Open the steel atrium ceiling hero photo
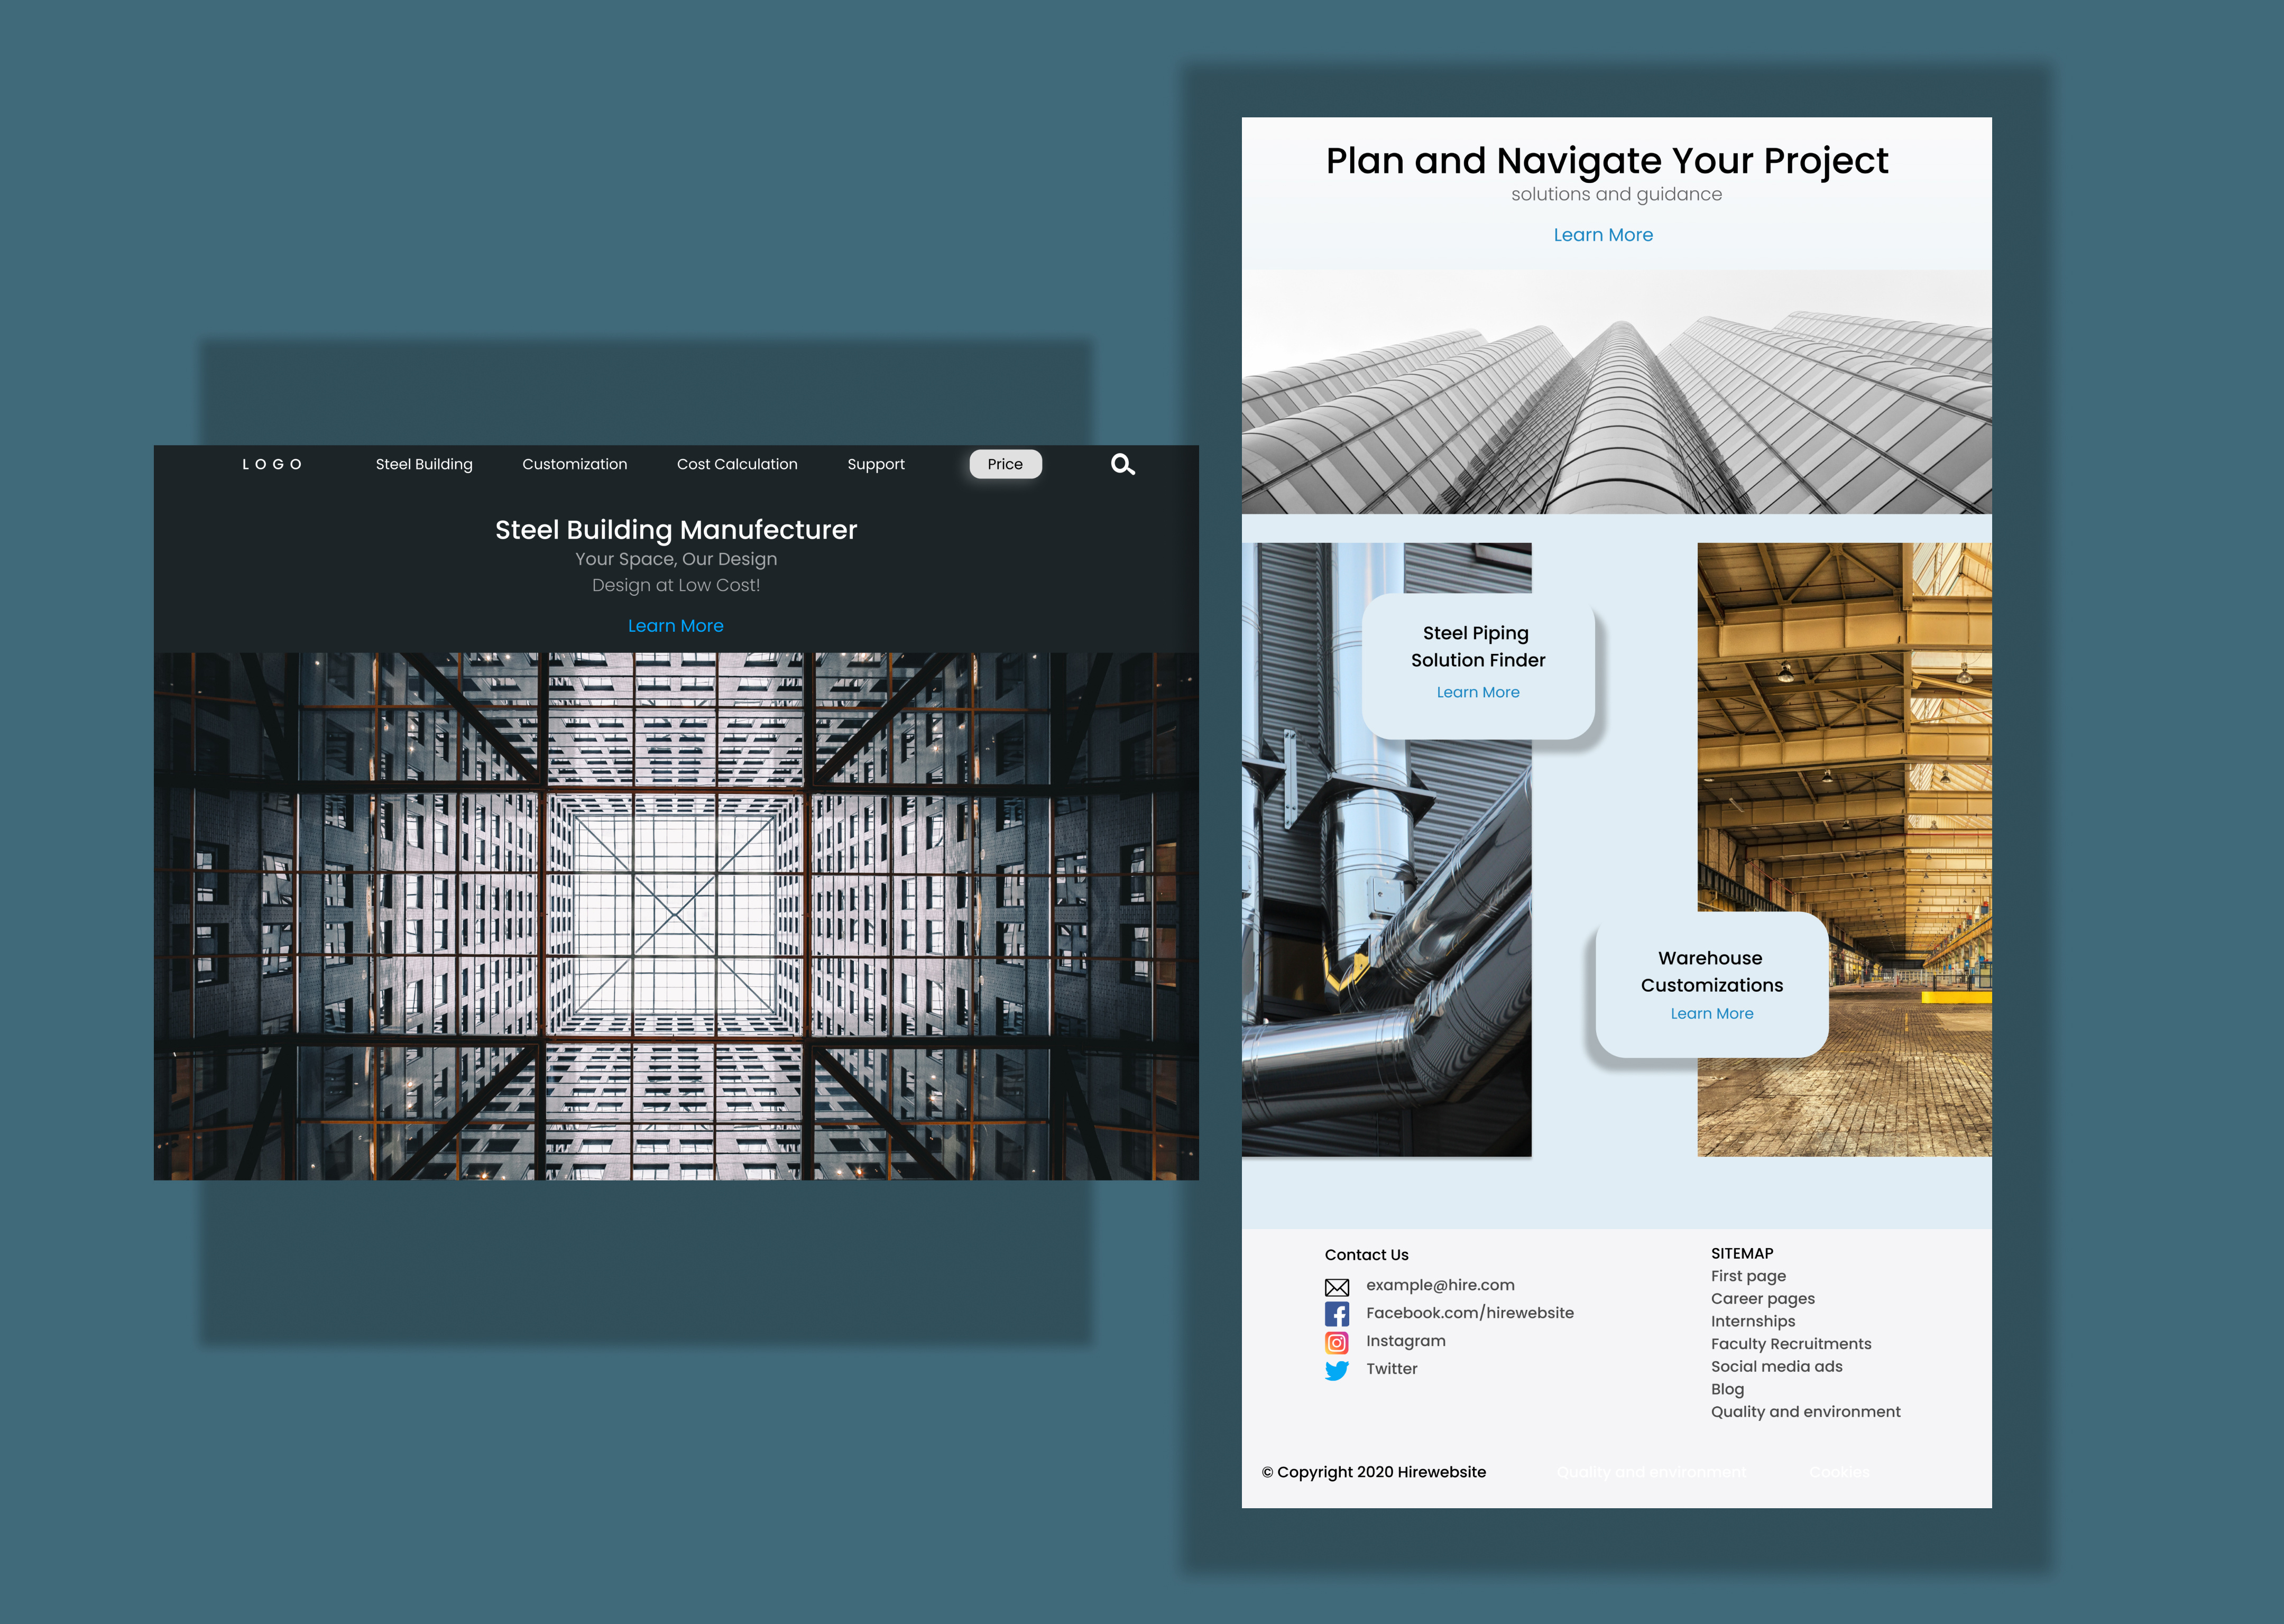Image resolution: width=2284 pixels, height=1624 pixels. click(x=676, y=916)
